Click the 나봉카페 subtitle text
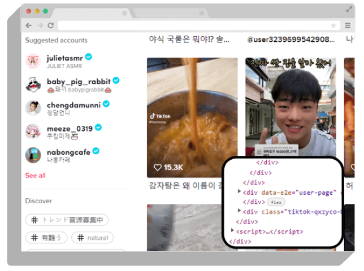The height and width of the screenshot is (271, 364). pos(59,159)
